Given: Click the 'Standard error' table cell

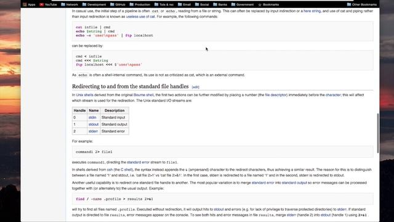Looking at the screenshot, I should [x=115, y=131].
